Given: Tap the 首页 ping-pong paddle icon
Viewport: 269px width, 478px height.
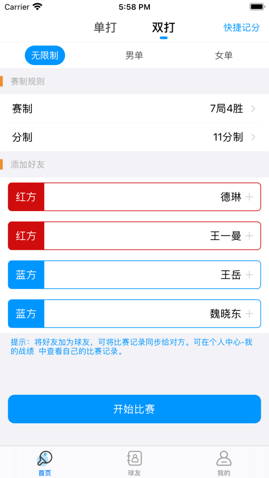Looking at the screenshot, I should pos(44,458).
